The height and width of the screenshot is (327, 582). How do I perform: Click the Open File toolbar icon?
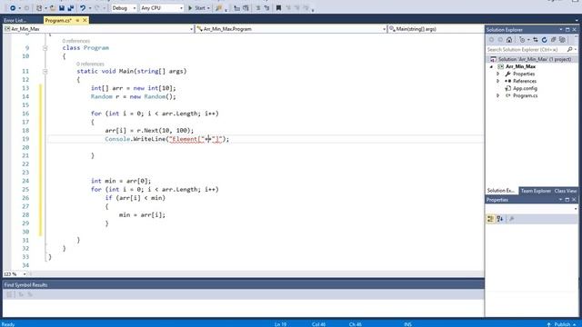(53, 8)
